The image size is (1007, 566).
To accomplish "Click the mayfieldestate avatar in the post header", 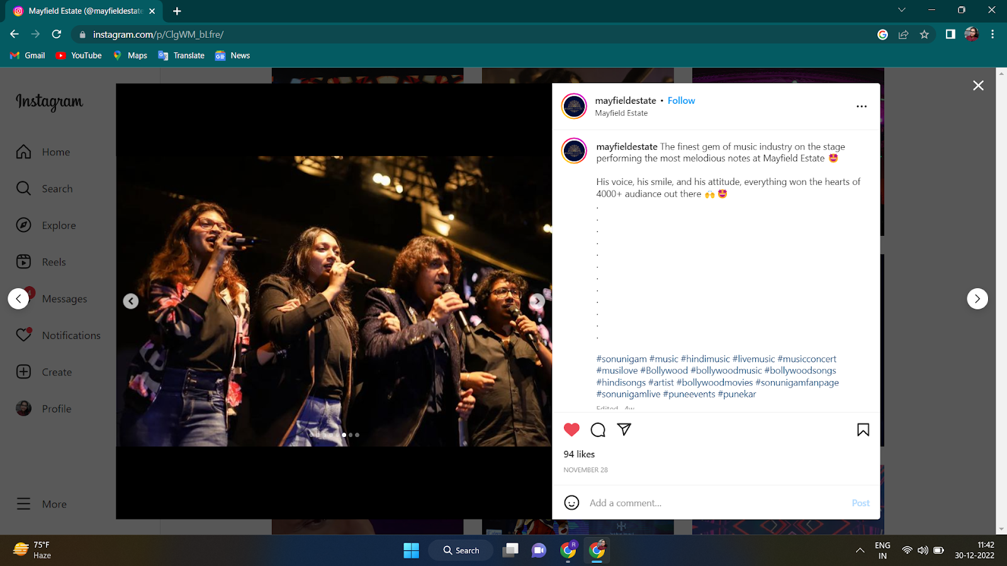I will 574,106.
